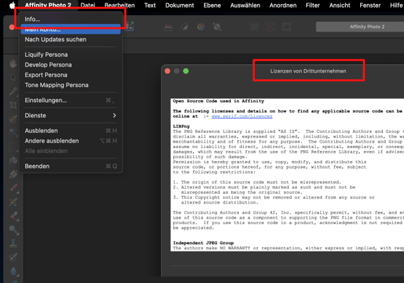404x283 pixels.
Task: Apply Auto Contrast from the toolbar
Action: [184, 27]
